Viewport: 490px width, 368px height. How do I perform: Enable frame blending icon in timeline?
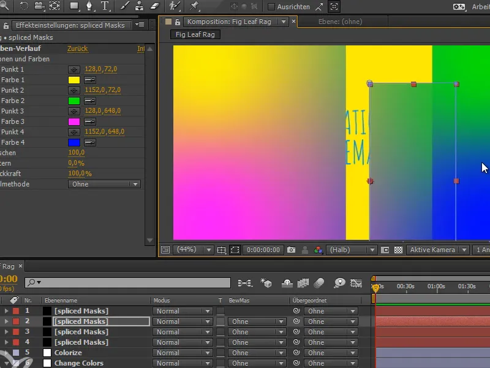(x=303, y=283)
